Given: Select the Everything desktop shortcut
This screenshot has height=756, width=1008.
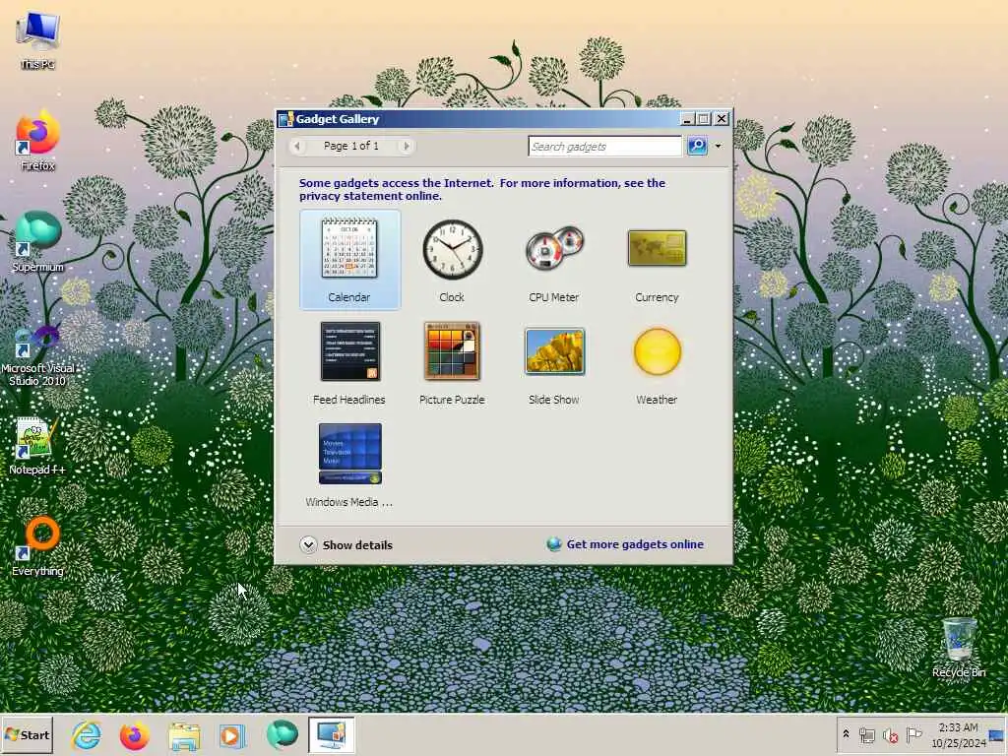Looking at the screenshot, I should (38, 545).
